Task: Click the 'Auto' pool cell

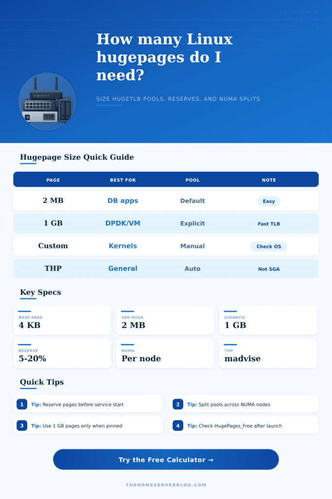Action: pos(192,269)
